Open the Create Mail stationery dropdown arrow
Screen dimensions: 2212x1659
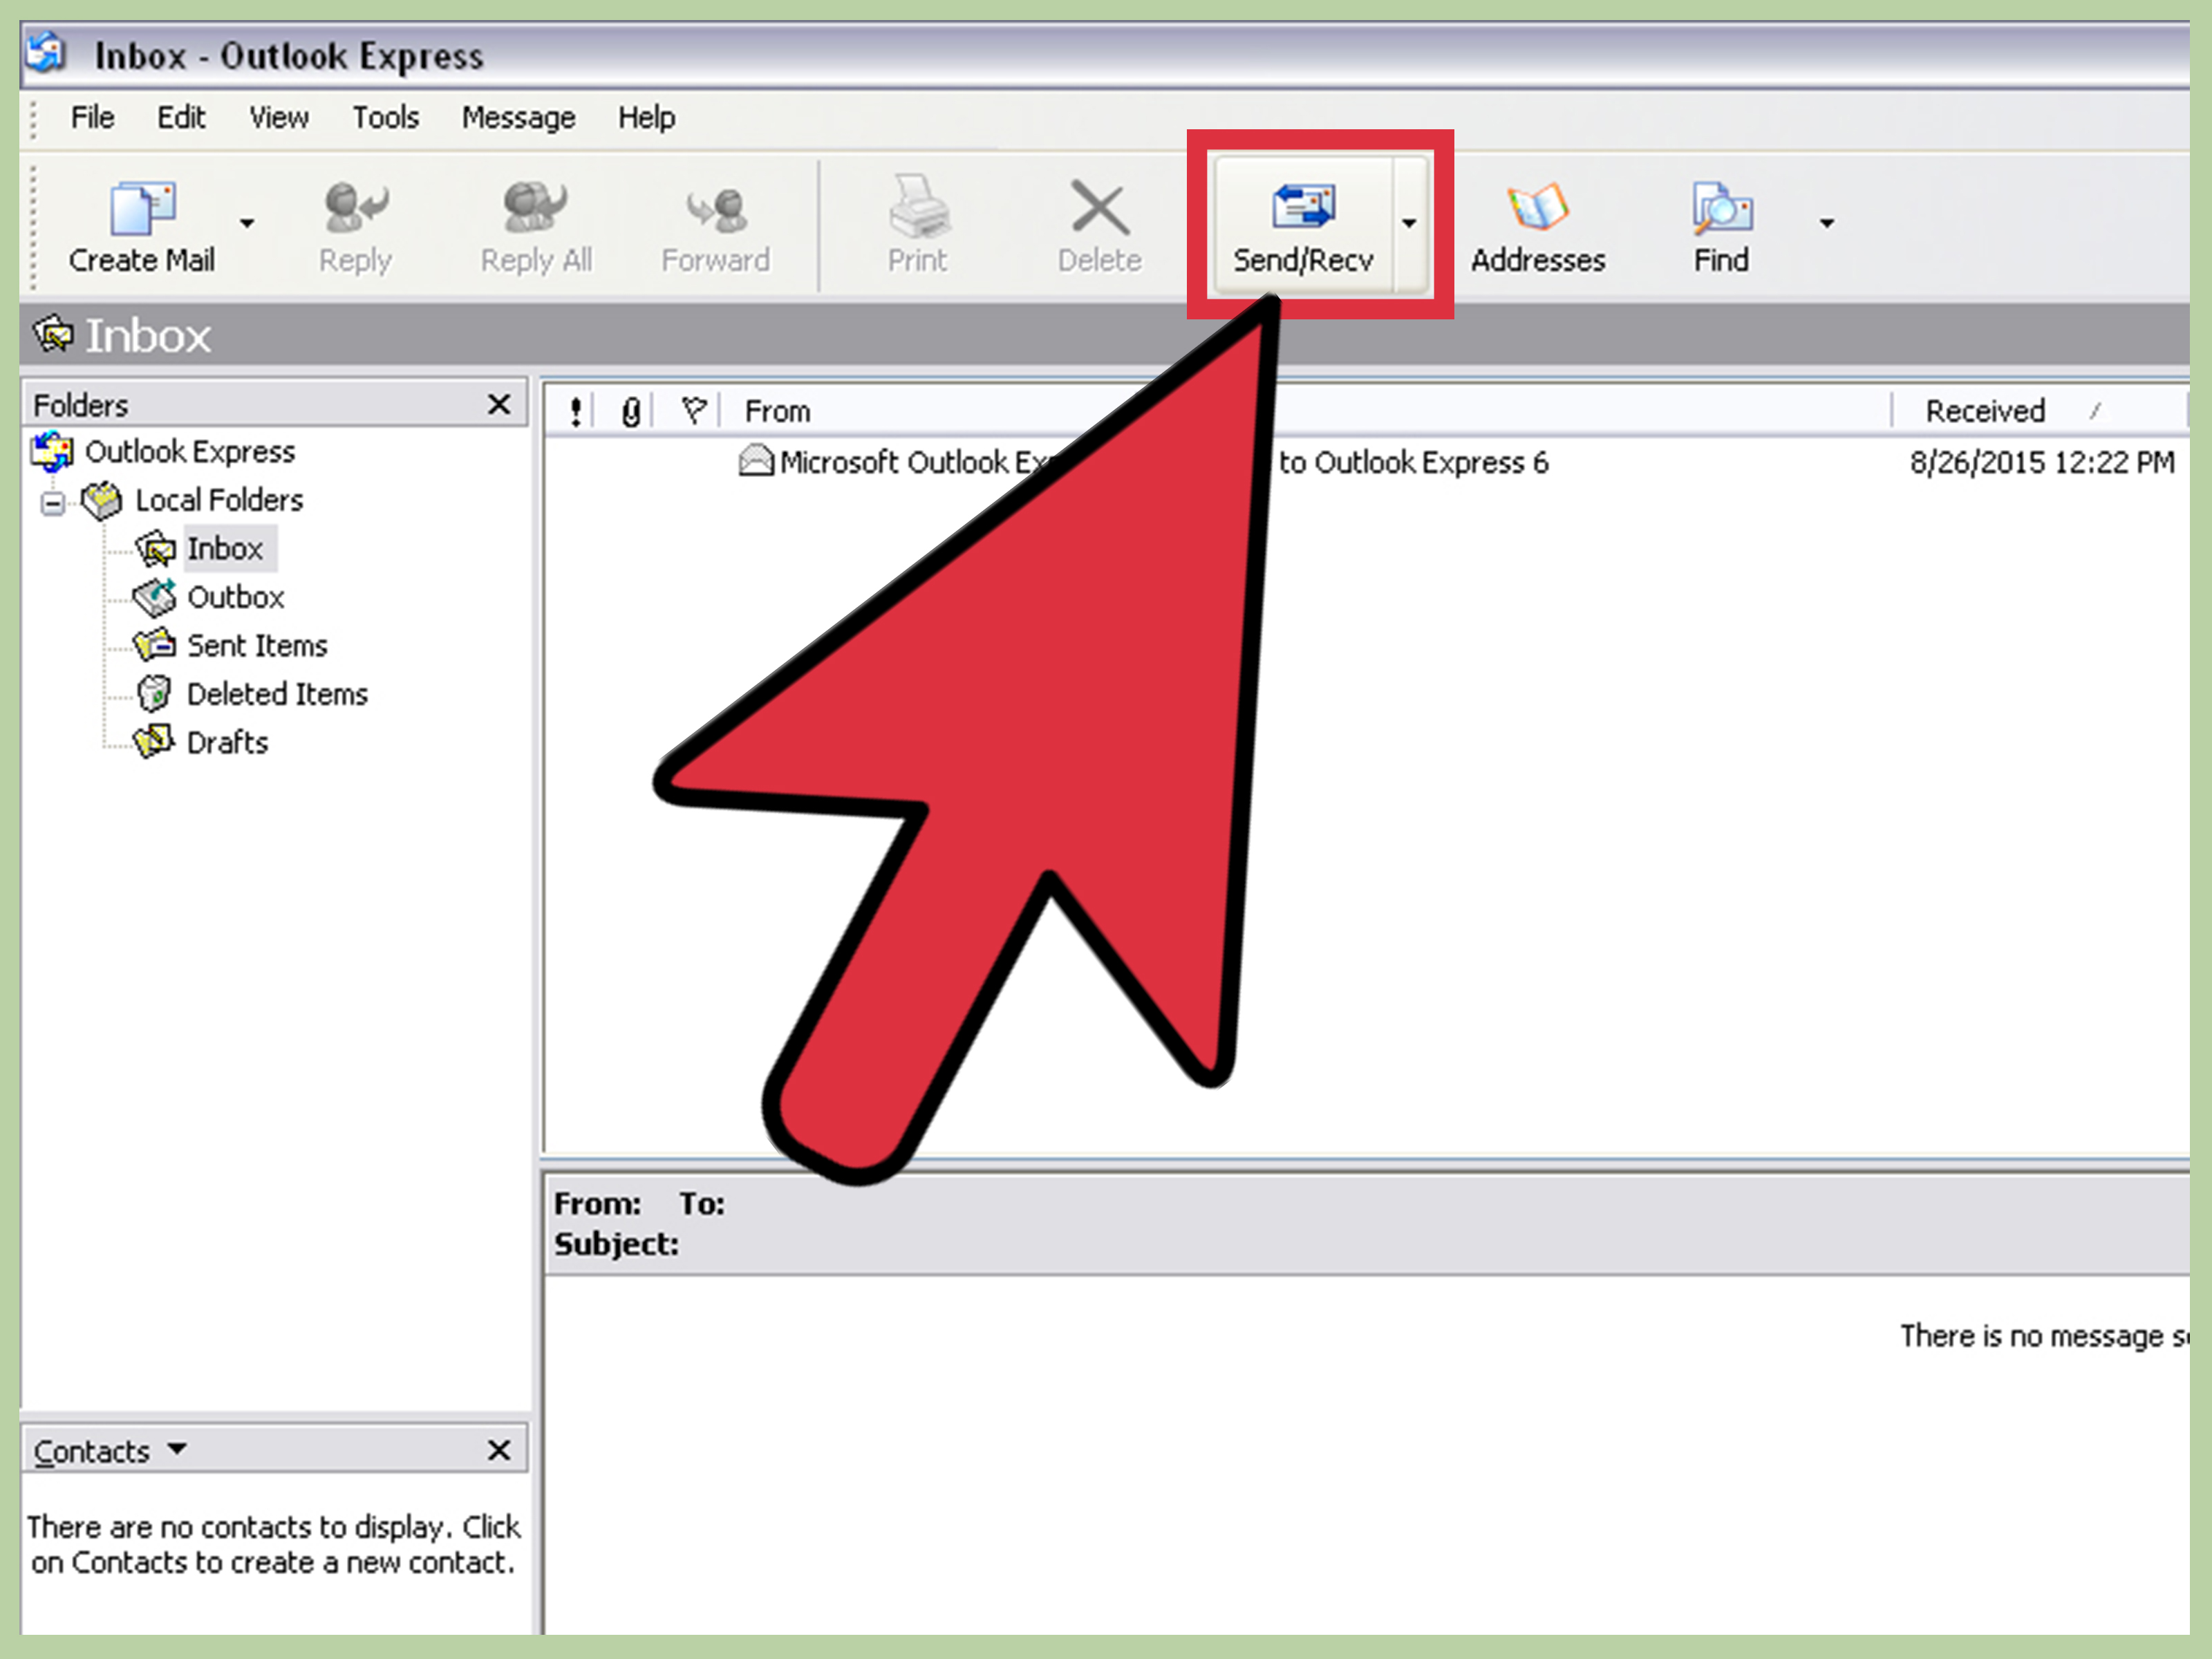247,223
